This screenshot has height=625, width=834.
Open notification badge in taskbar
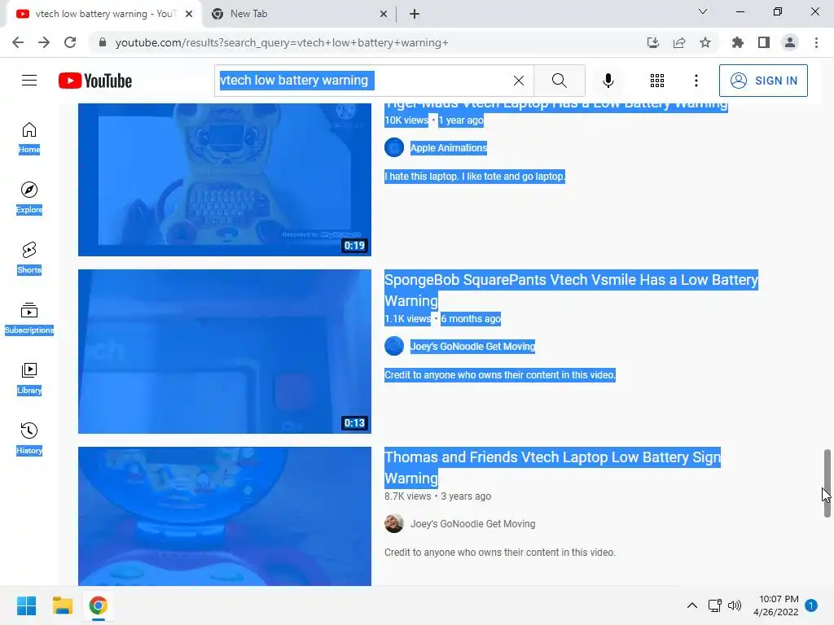[810, 605]
